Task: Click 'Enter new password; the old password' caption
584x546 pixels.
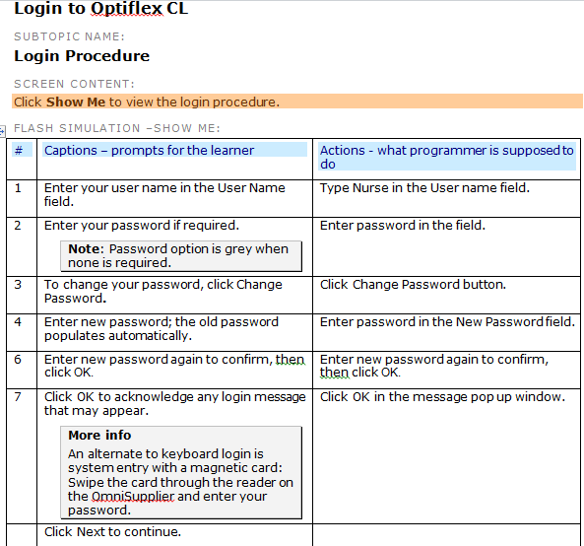Action: click(x=162, y=329)
